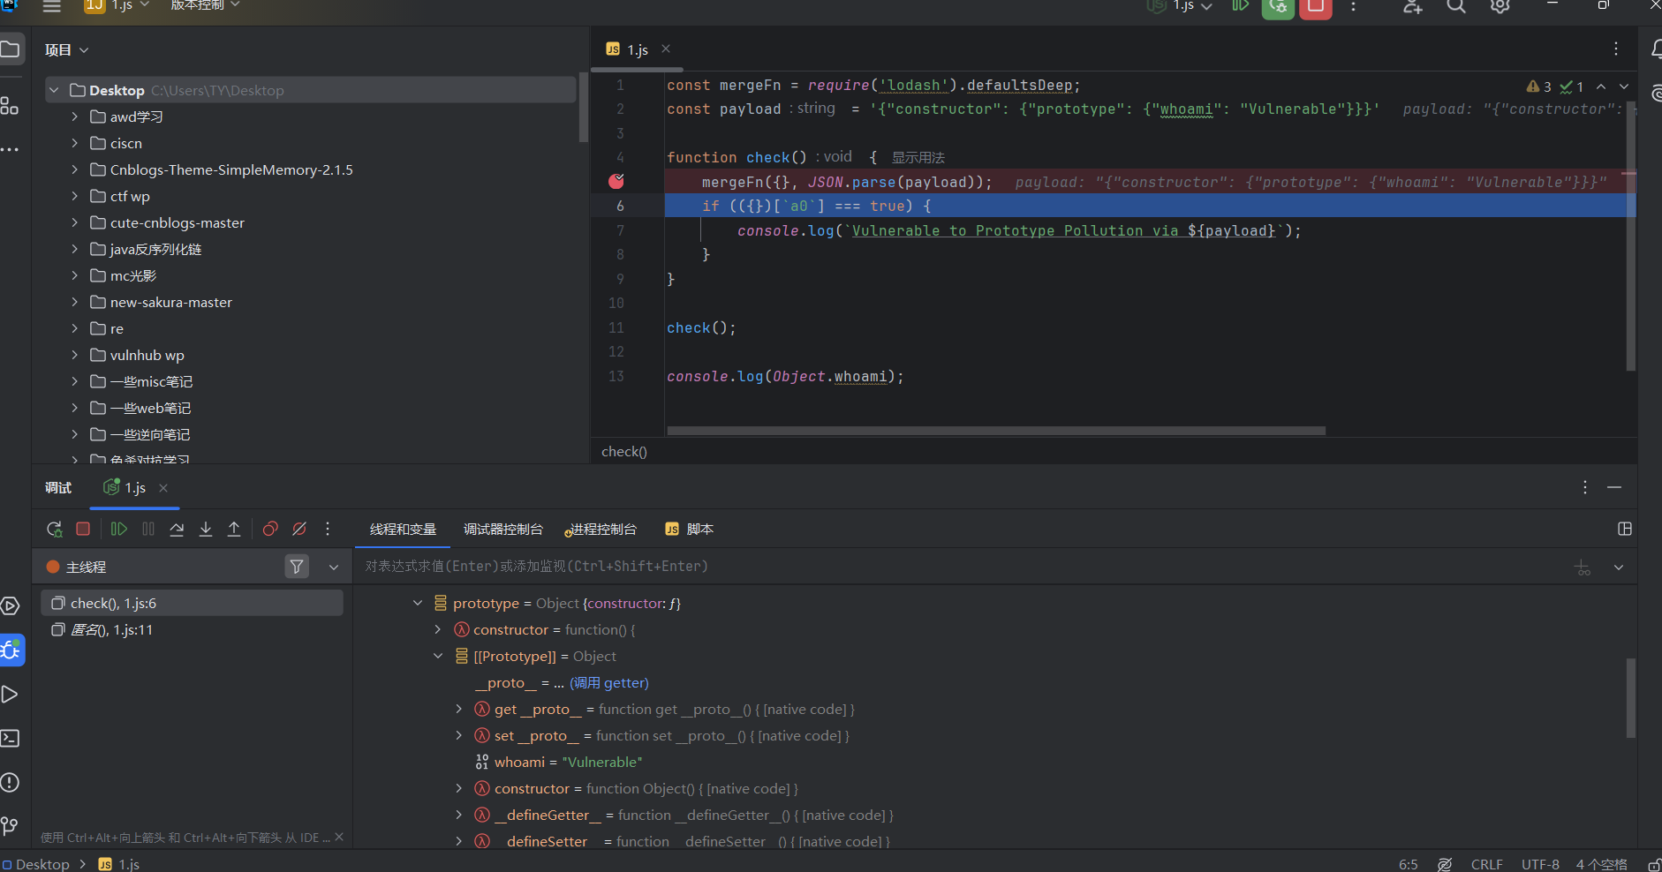Open Search Everywhere magnifier icon
This screenshot has height=872, width=1662.
coord(1456,6)
